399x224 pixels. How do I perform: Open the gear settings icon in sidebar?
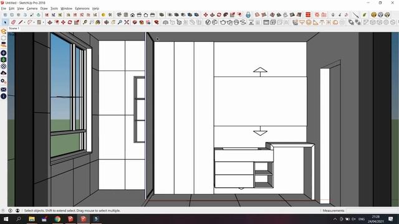point(4,81)
